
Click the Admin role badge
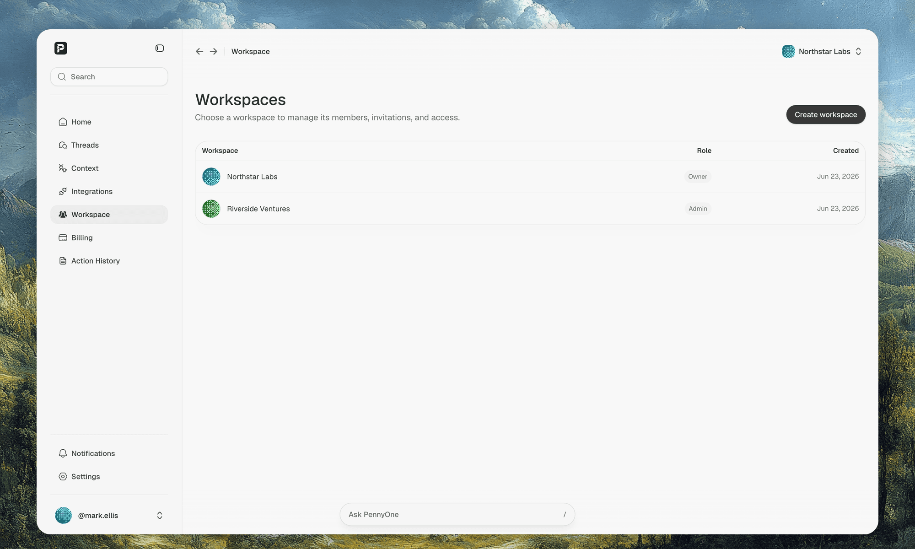pos(698,209)
